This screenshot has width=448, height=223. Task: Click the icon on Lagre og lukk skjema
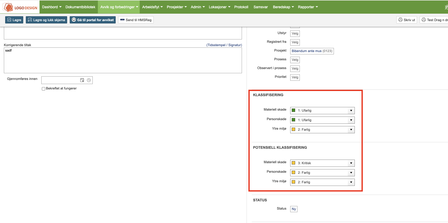[x=30, y=20]
